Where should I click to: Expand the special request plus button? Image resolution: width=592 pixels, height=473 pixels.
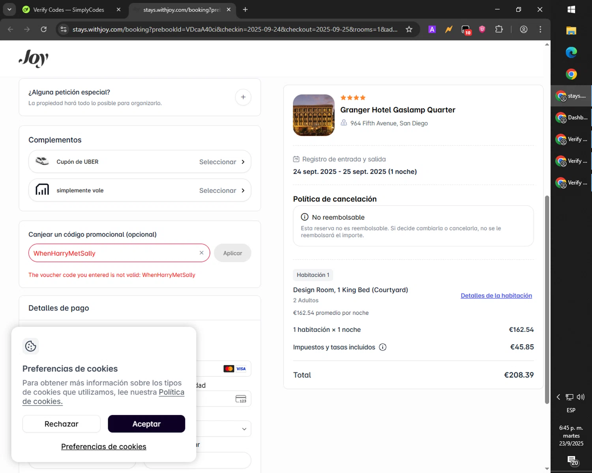(243, 97)
